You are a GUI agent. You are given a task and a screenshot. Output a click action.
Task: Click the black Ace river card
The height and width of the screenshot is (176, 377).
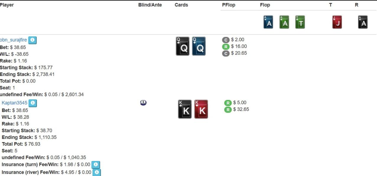click(x=363, y=22)
